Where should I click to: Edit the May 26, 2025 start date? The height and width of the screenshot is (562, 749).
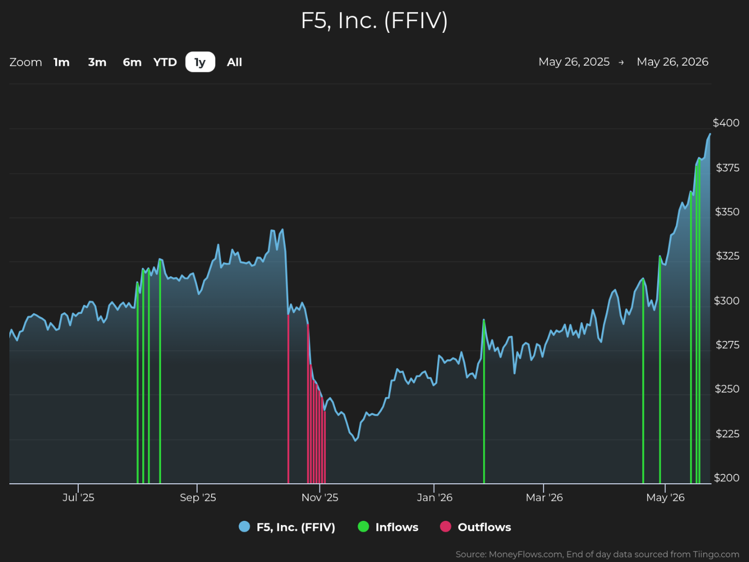pos(574,62)
